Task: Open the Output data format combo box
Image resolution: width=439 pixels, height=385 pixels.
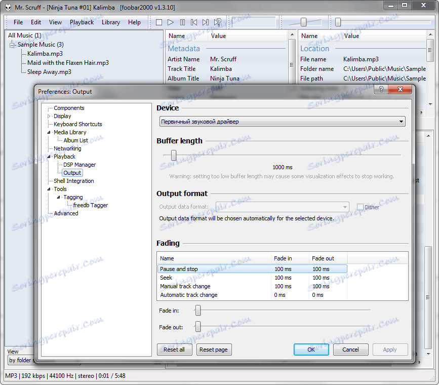Action: (x=282, y=207)
